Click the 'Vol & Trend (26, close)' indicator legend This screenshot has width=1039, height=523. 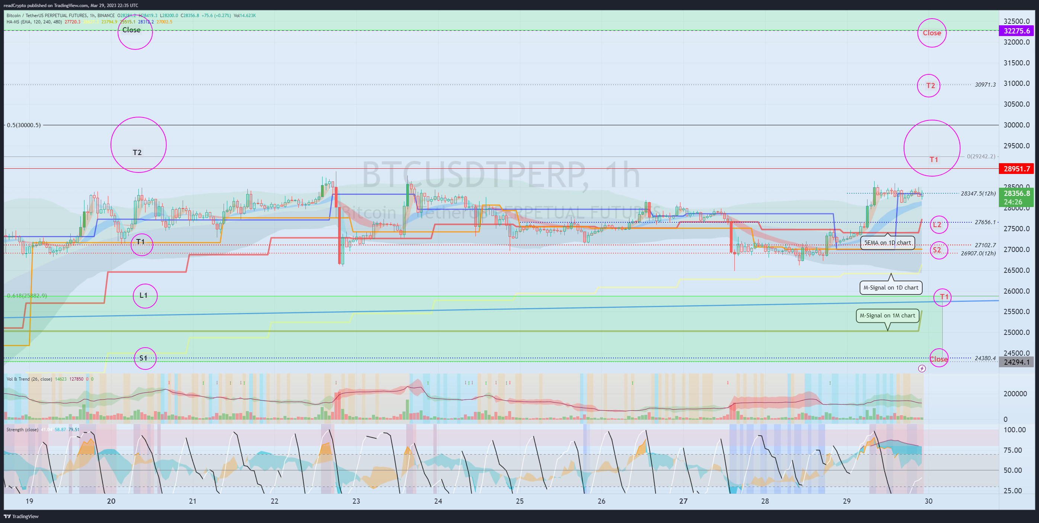(x=29, y=379)
